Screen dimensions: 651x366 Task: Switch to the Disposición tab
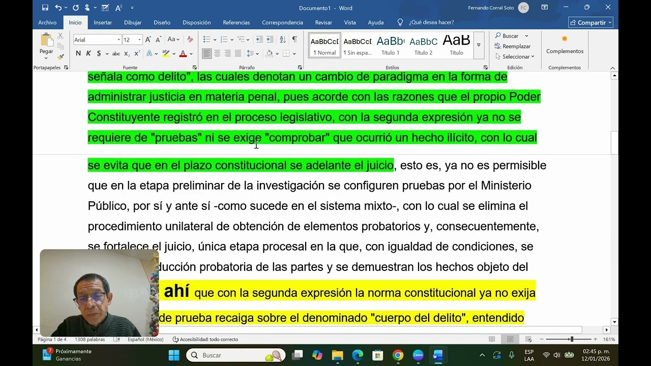click(197, 22)
